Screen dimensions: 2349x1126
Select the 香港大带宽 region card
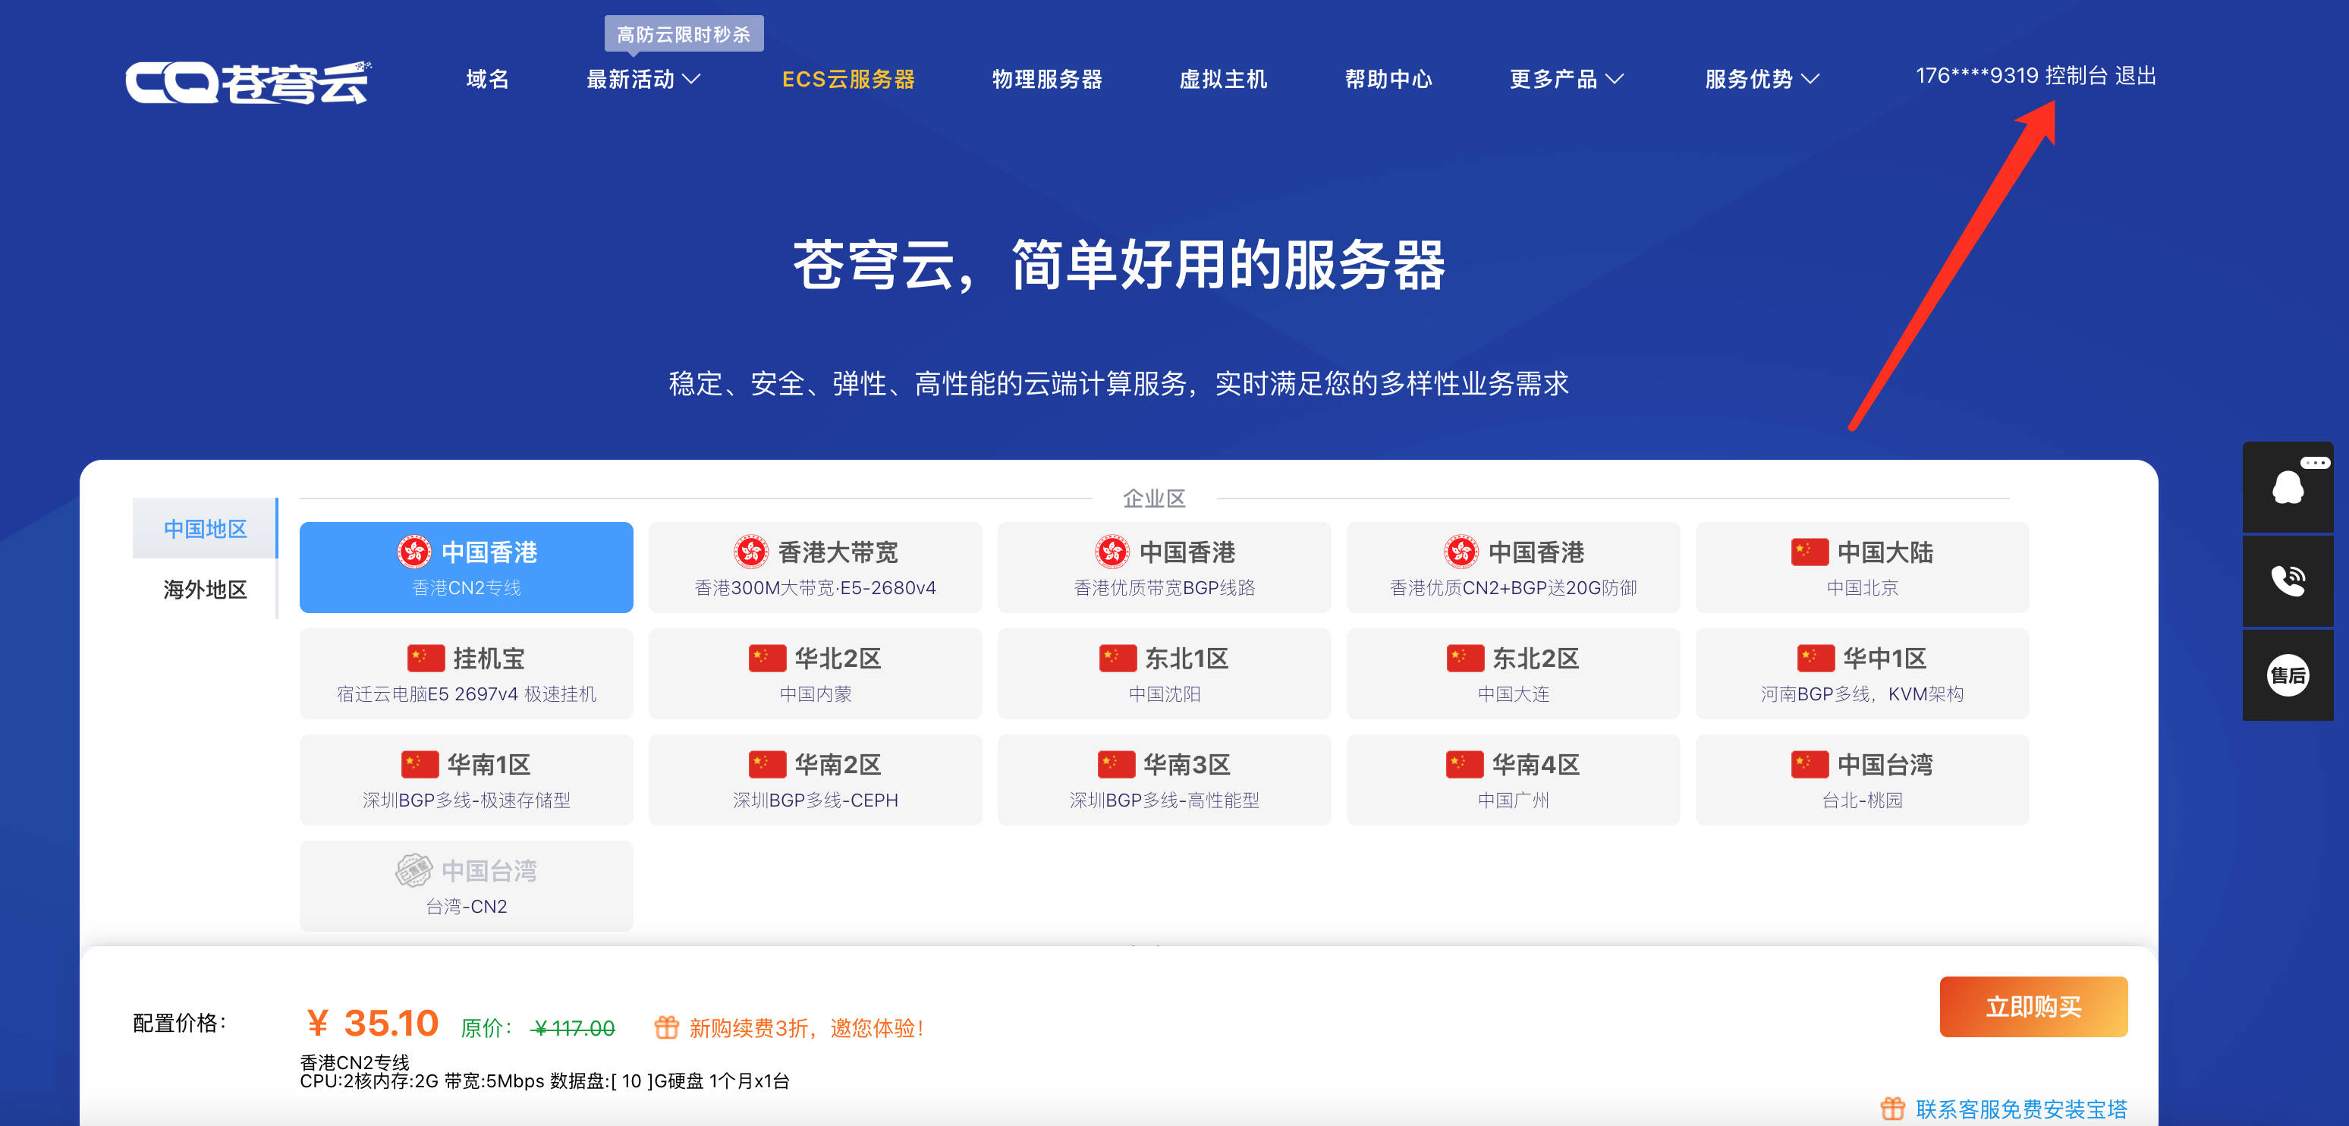click(815, 567)
